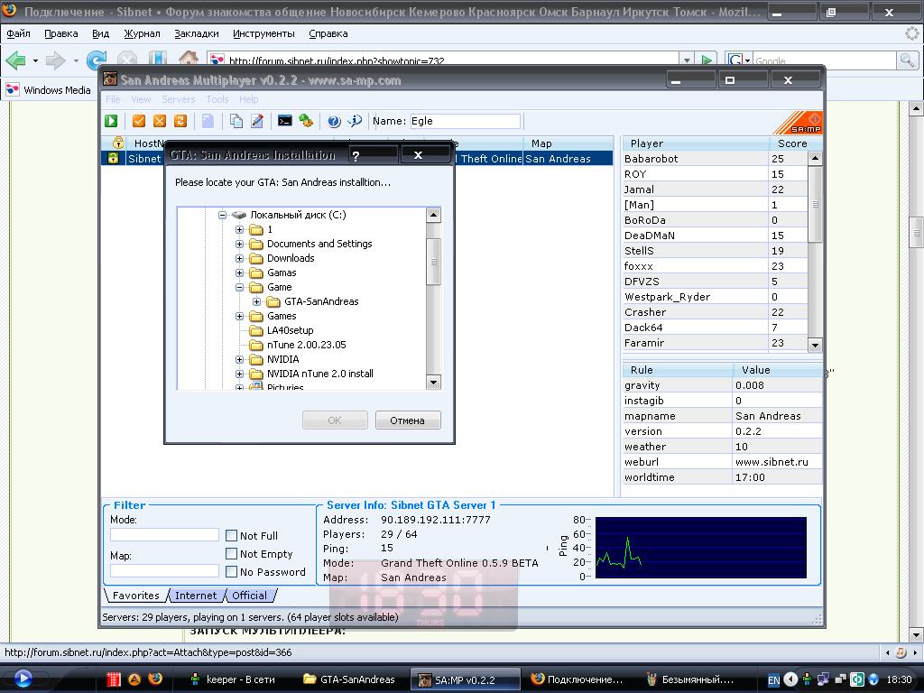Click Firefox green Back arrow
Screen dimensions: 924x693
16,60
